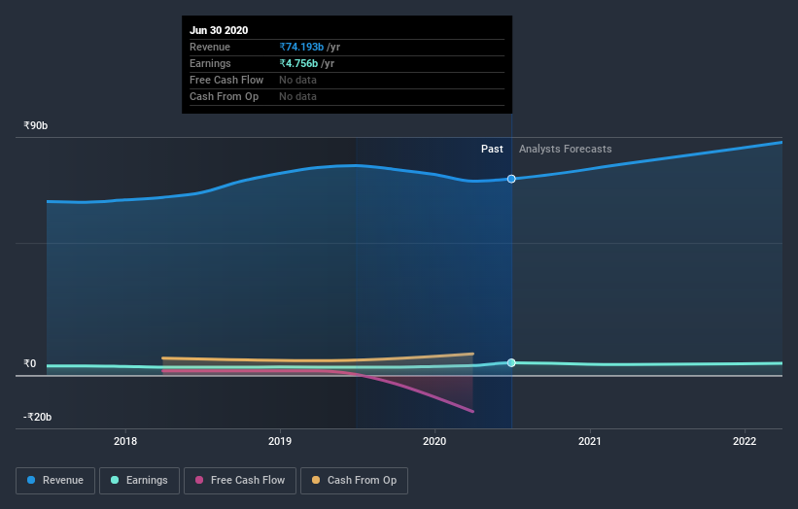Select the earnings data point at Jun 2020
Image resolution: width=798 pixels, height=509 pixels.
point(511,362)
